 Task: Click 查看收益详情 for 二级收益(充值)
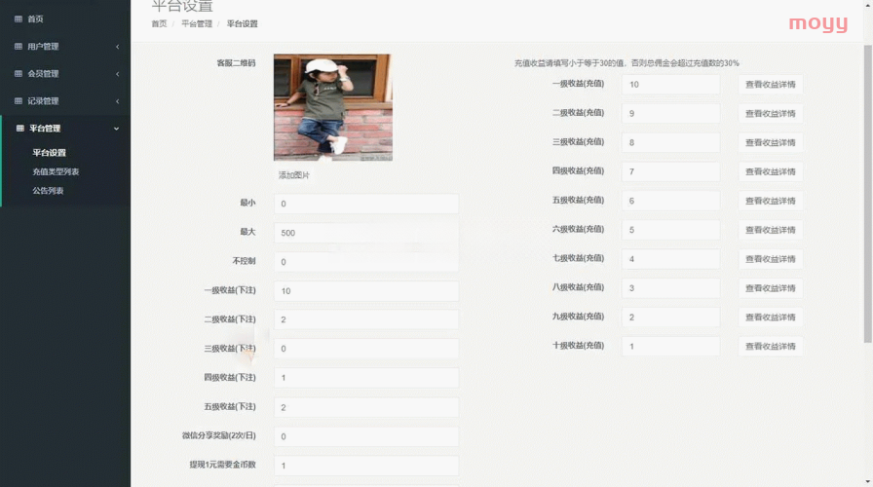click(771, 114)
